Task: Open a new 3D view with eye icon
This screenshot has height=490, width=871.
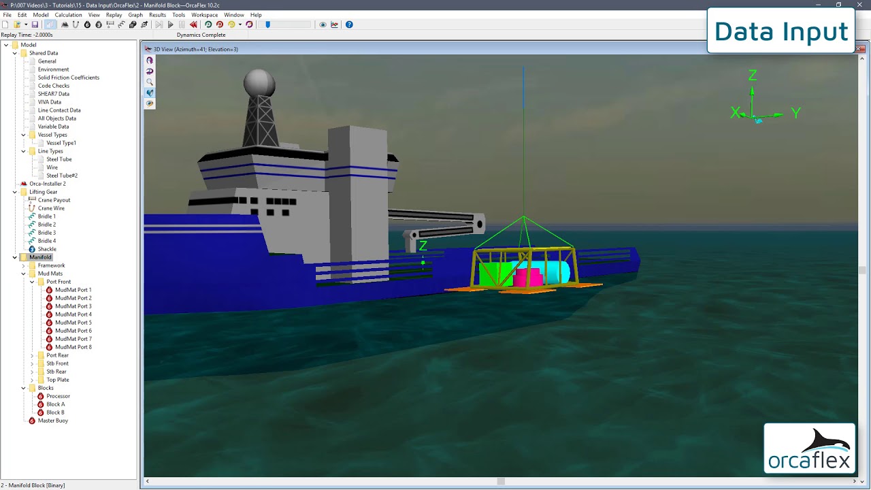Action: 323,24
